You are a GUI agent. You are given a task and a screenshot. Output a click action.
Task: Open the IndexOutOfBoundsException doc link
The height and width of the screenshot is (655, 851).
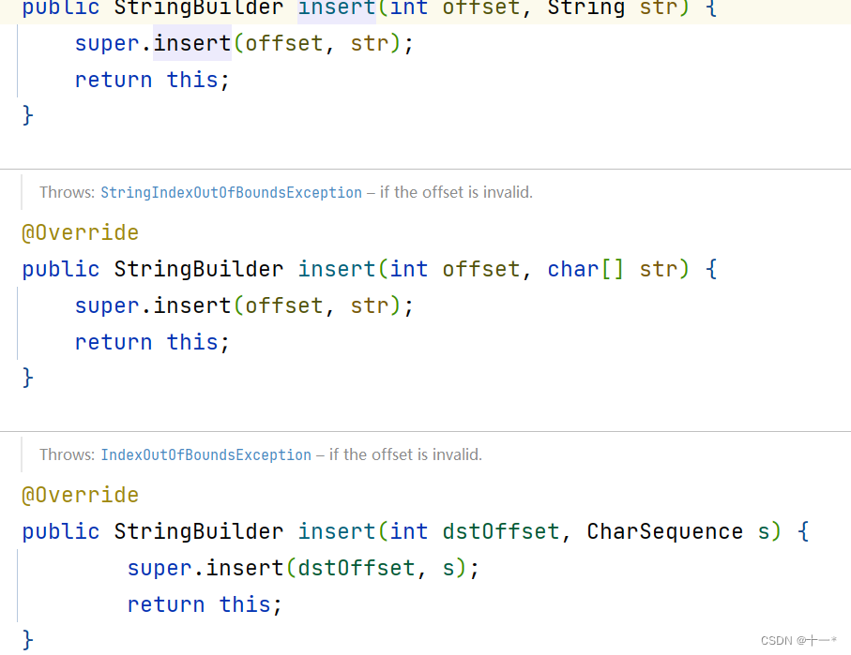tap(206, 454)
